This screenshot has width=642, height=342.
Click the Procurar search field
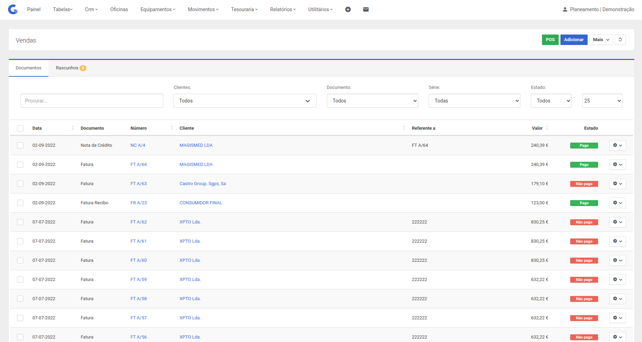pos(92,101)
